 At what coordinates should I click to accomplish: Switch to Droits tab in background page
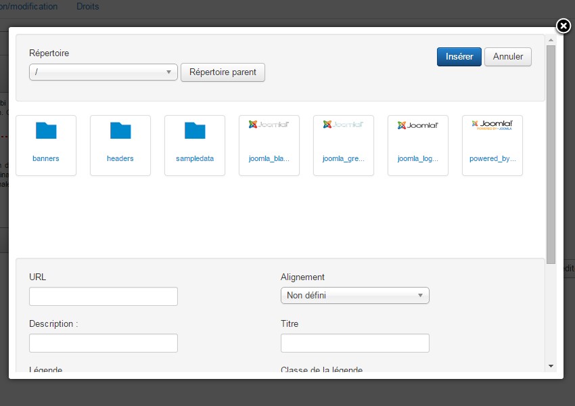88,7
